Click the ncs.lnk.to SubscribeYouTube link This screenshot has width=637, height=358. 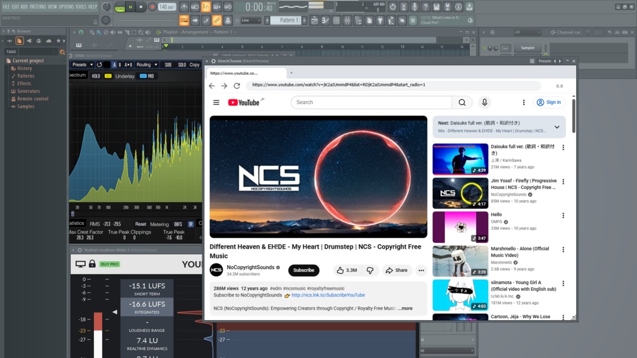point(328,295)
